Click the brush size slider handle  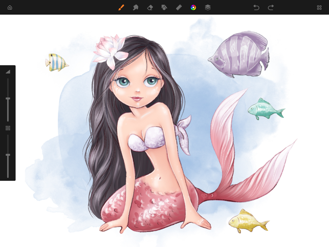(x=8, y=98)
